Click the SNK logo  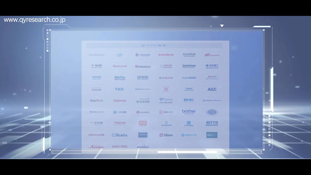189,100
